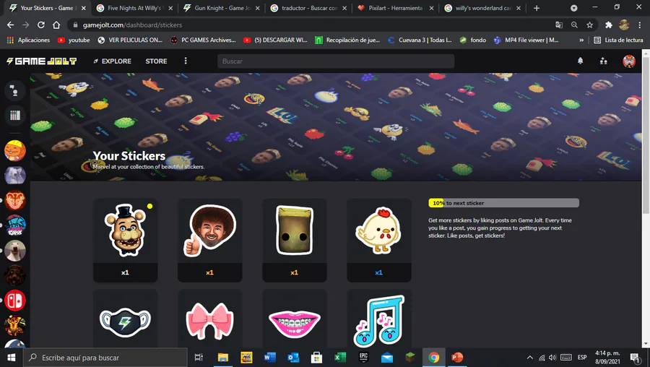
Task: Select the Freddy Fazbear sticker card
Action: point(125,240)
